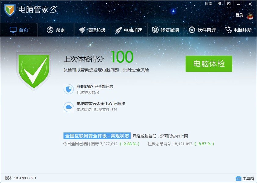The image size is (257, 183).
Task: Click the lightning bolt 杀毒 icon
Action: tap(50, 30)
